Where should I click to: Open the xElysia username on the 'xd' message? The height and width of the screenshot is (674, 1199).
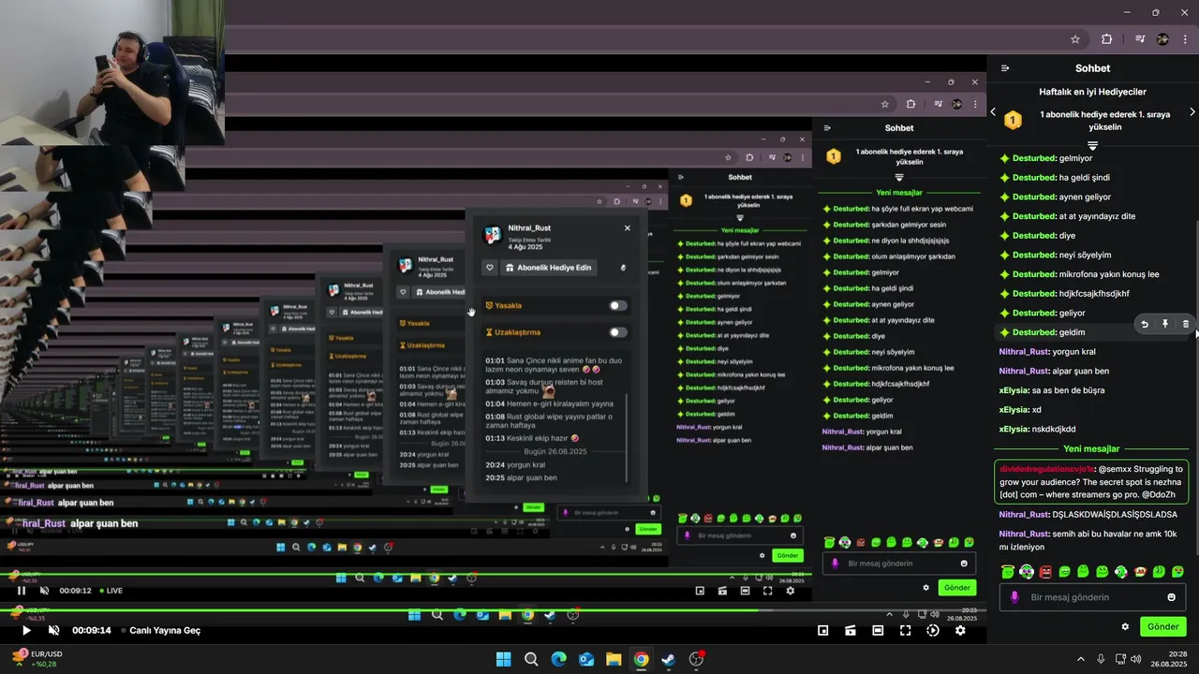1014,410
